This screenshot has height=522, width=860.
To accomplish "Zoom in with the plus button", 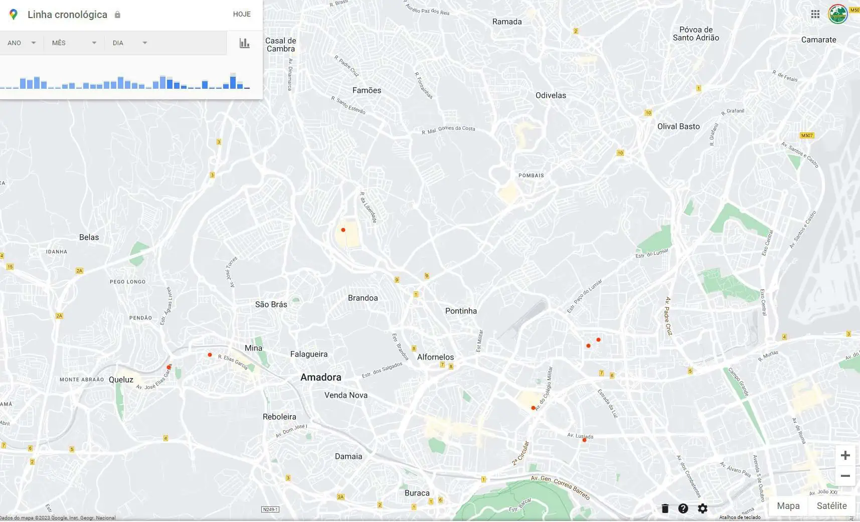I will [845, 455].
